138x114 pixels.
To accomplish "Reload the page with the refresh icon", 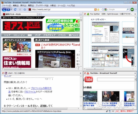I will (x=15, y=9).
